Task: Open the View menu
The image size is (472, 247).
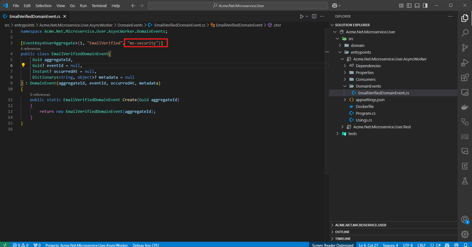Action: pyautogui.click(x=61, y=6)
